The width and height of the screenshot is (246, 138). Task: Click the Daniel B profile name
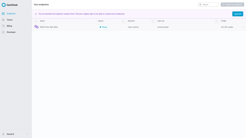tap(10, 134)
